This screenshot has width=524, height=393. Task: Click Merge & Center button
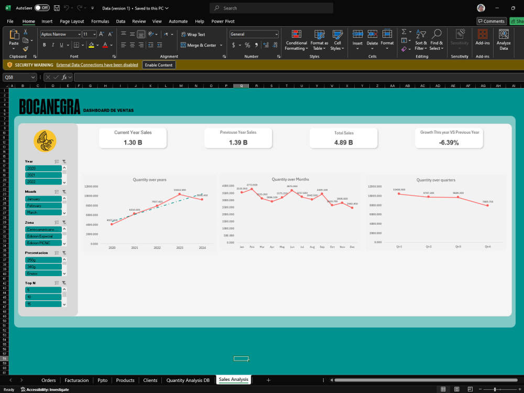tap(199, 46)
